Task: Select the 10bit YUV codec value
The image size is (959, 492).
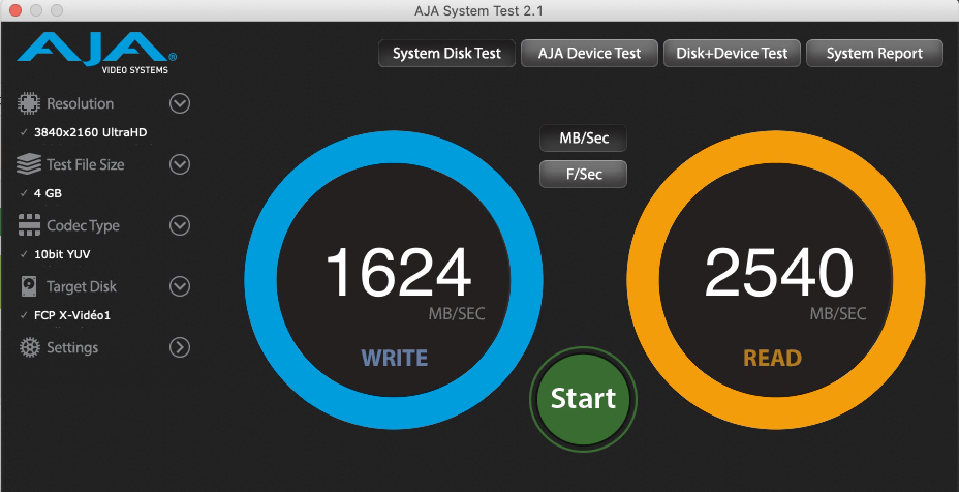Action: click(x=62, y=254)
